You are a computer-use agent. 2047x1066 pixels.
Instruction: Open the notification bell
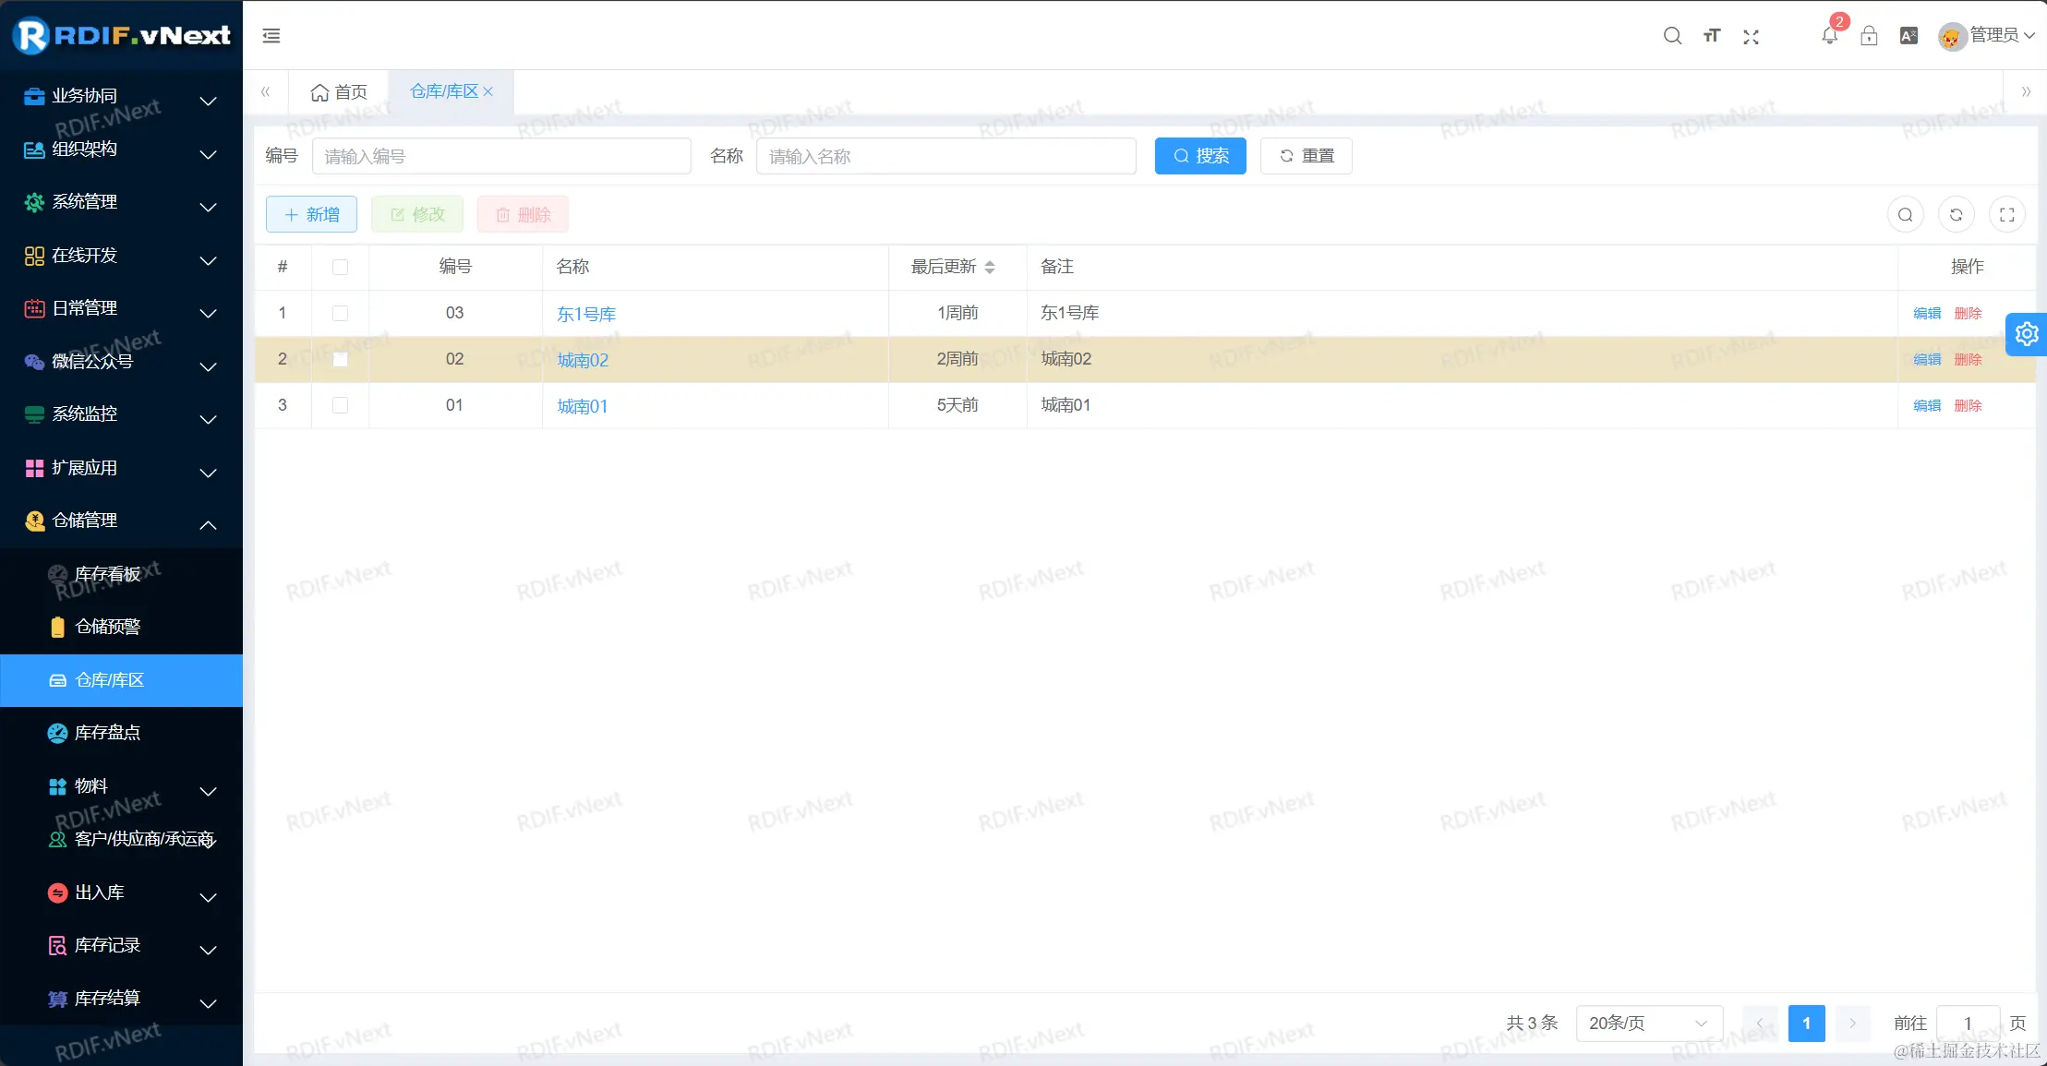pos(1829,36)
